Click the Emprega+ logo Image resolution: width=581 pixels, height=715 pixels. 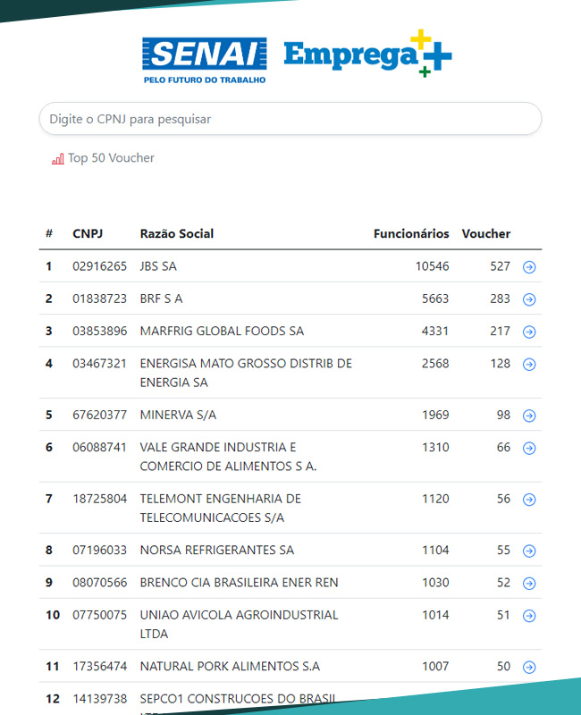pos(367,54)
